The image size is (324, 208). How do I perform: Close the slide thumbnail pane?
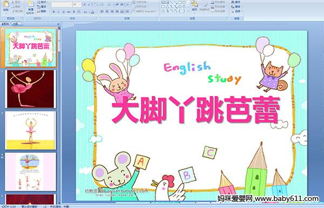tap(58, 24)
